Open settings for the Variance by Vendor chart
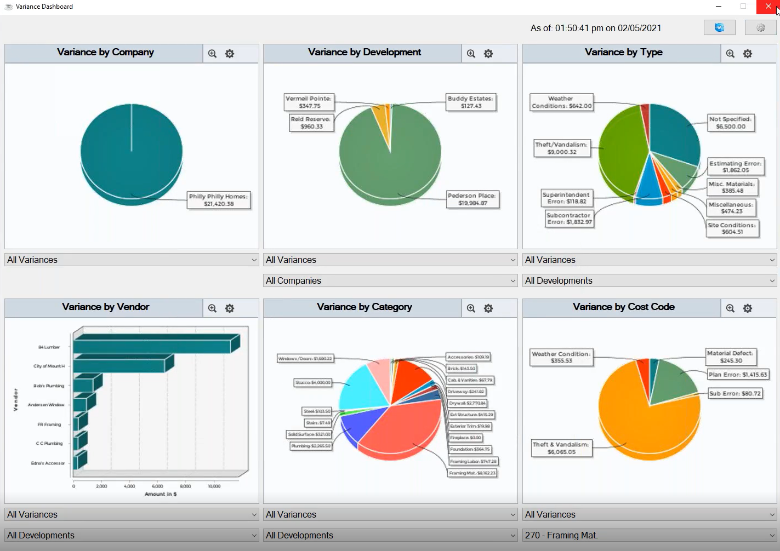Screen dimensions: 780x551 coord(230,308)
